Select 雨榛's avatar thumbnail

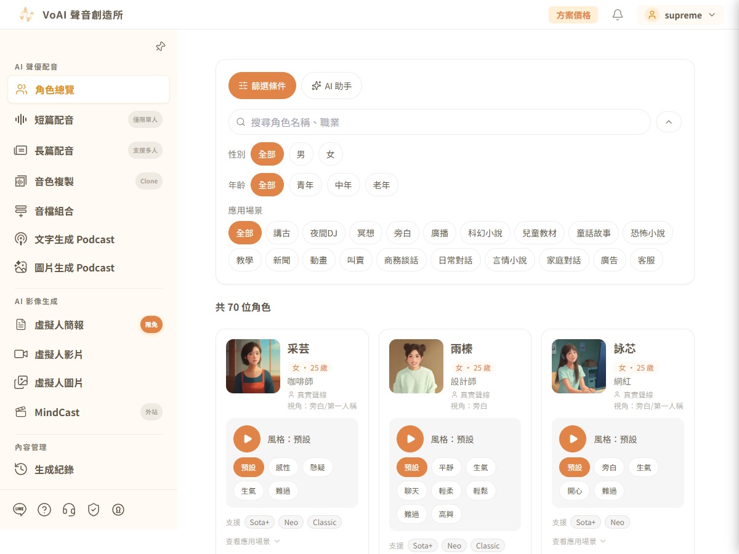coord(416,366)
